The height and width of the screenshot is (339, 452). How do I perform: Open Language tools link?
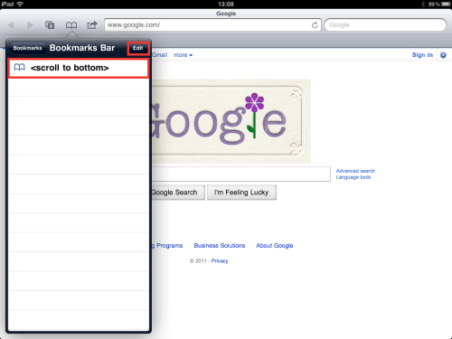[353, 177]
